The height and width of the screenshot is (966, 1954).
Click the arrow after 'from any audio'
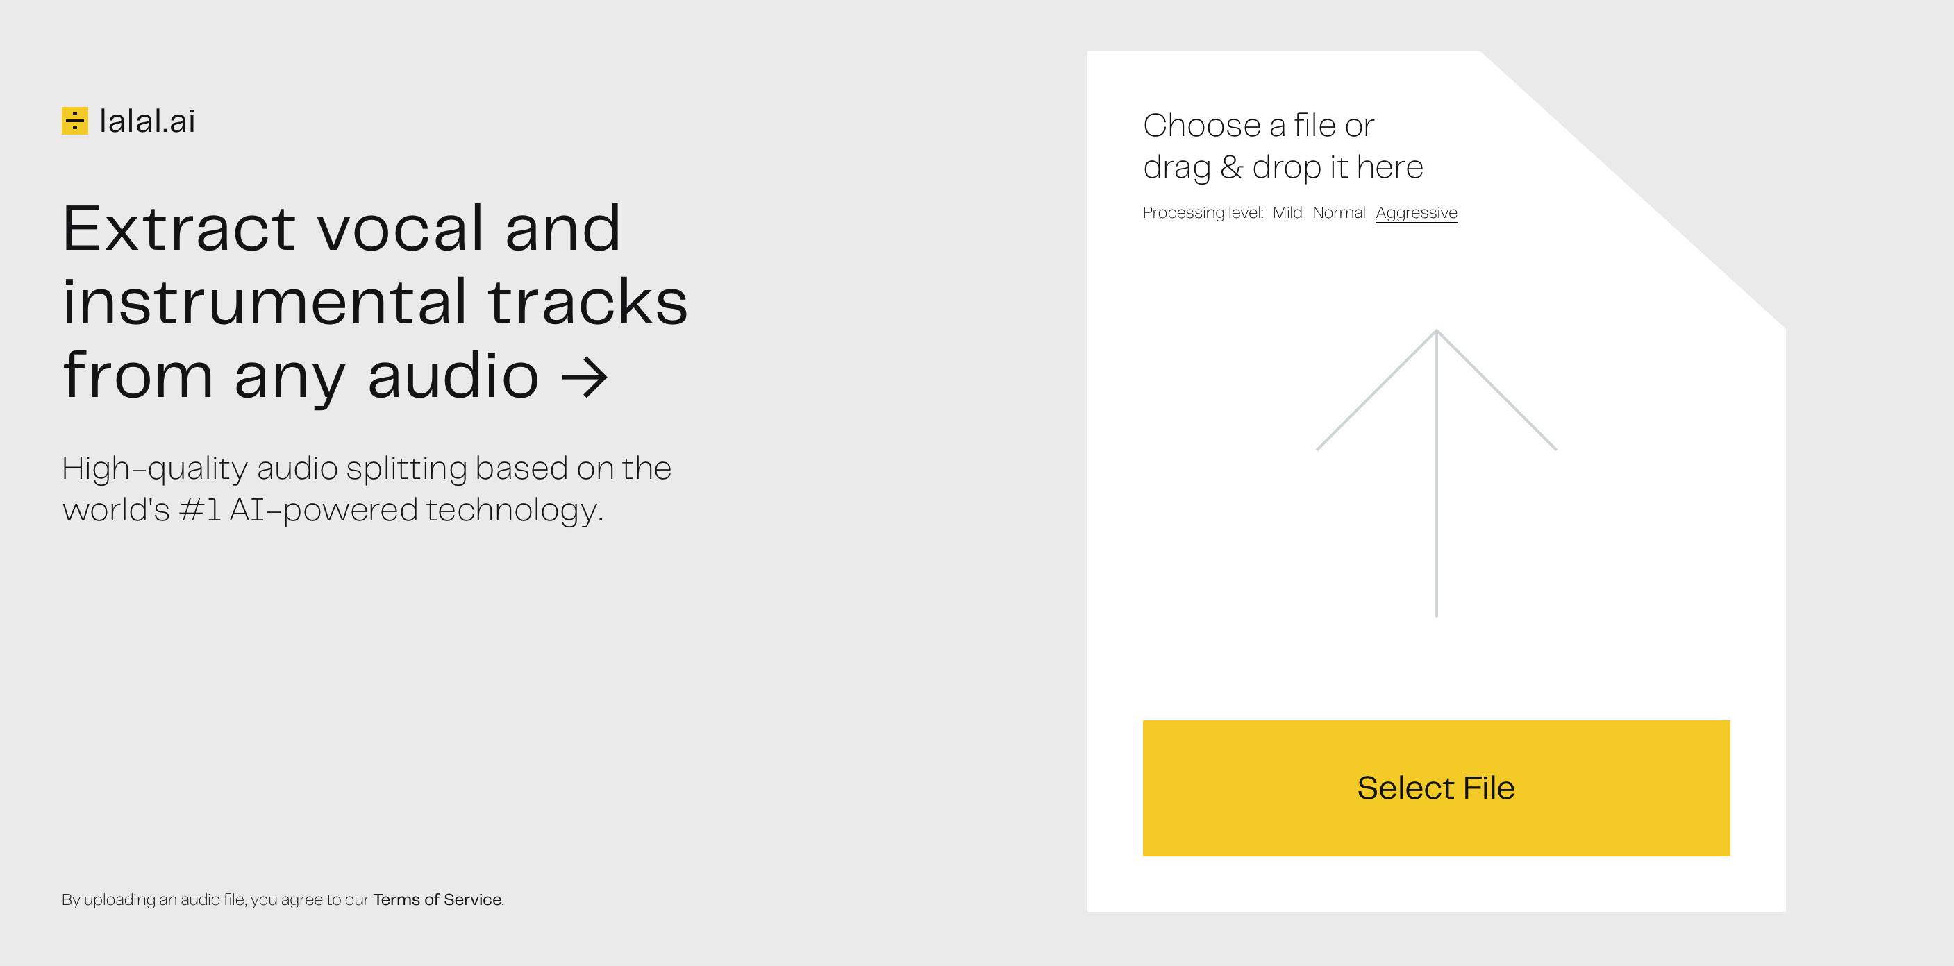click(584, 378)
